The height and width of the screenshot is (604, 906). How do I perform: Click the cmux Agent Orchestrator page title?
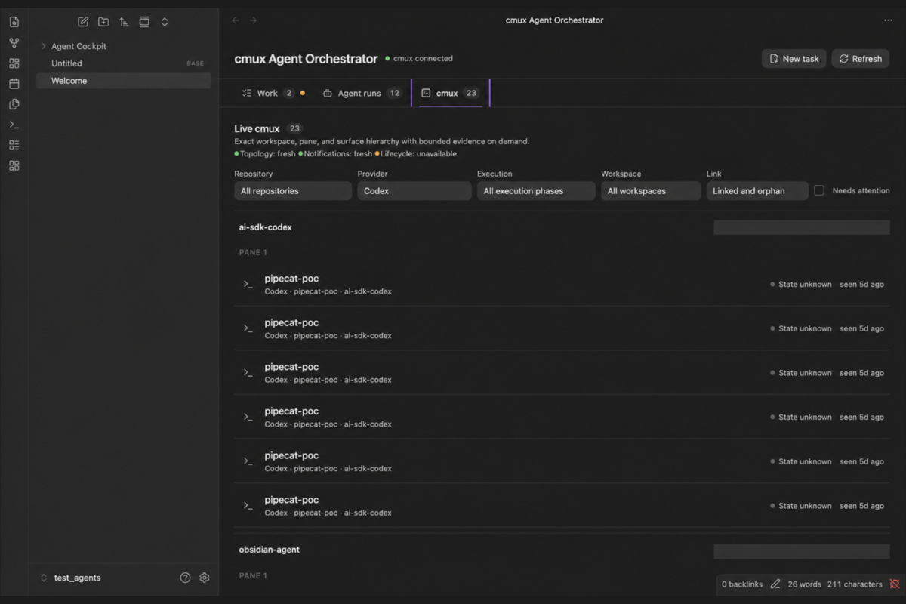tap(306, 58)
